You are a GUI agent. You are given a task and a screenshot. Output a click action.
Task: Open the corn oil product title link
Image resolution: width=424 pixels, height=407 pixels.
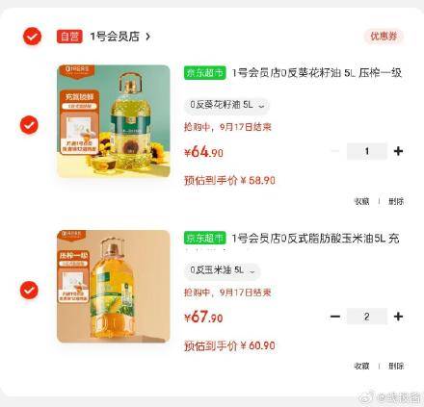click(315, 239)
